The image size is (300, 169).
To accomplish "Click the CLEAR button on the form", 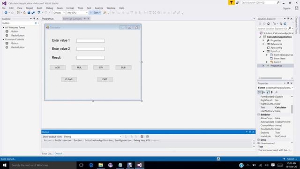I will 69,79.
